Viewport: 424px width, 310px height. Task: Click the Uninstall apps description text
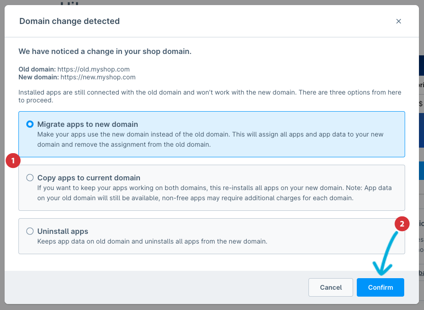pos(152,241)
